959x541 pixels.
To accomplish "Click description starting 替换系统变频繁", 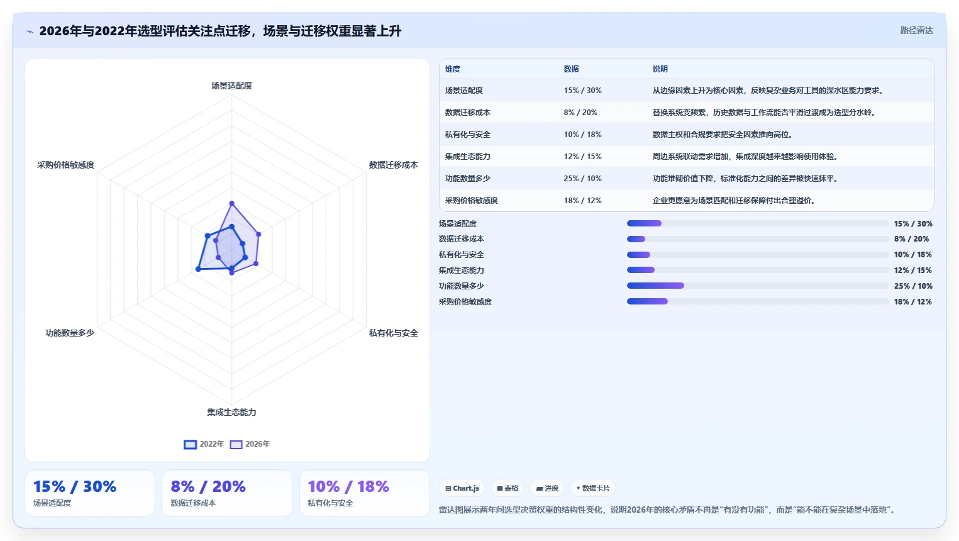I will tap(765, 113).
